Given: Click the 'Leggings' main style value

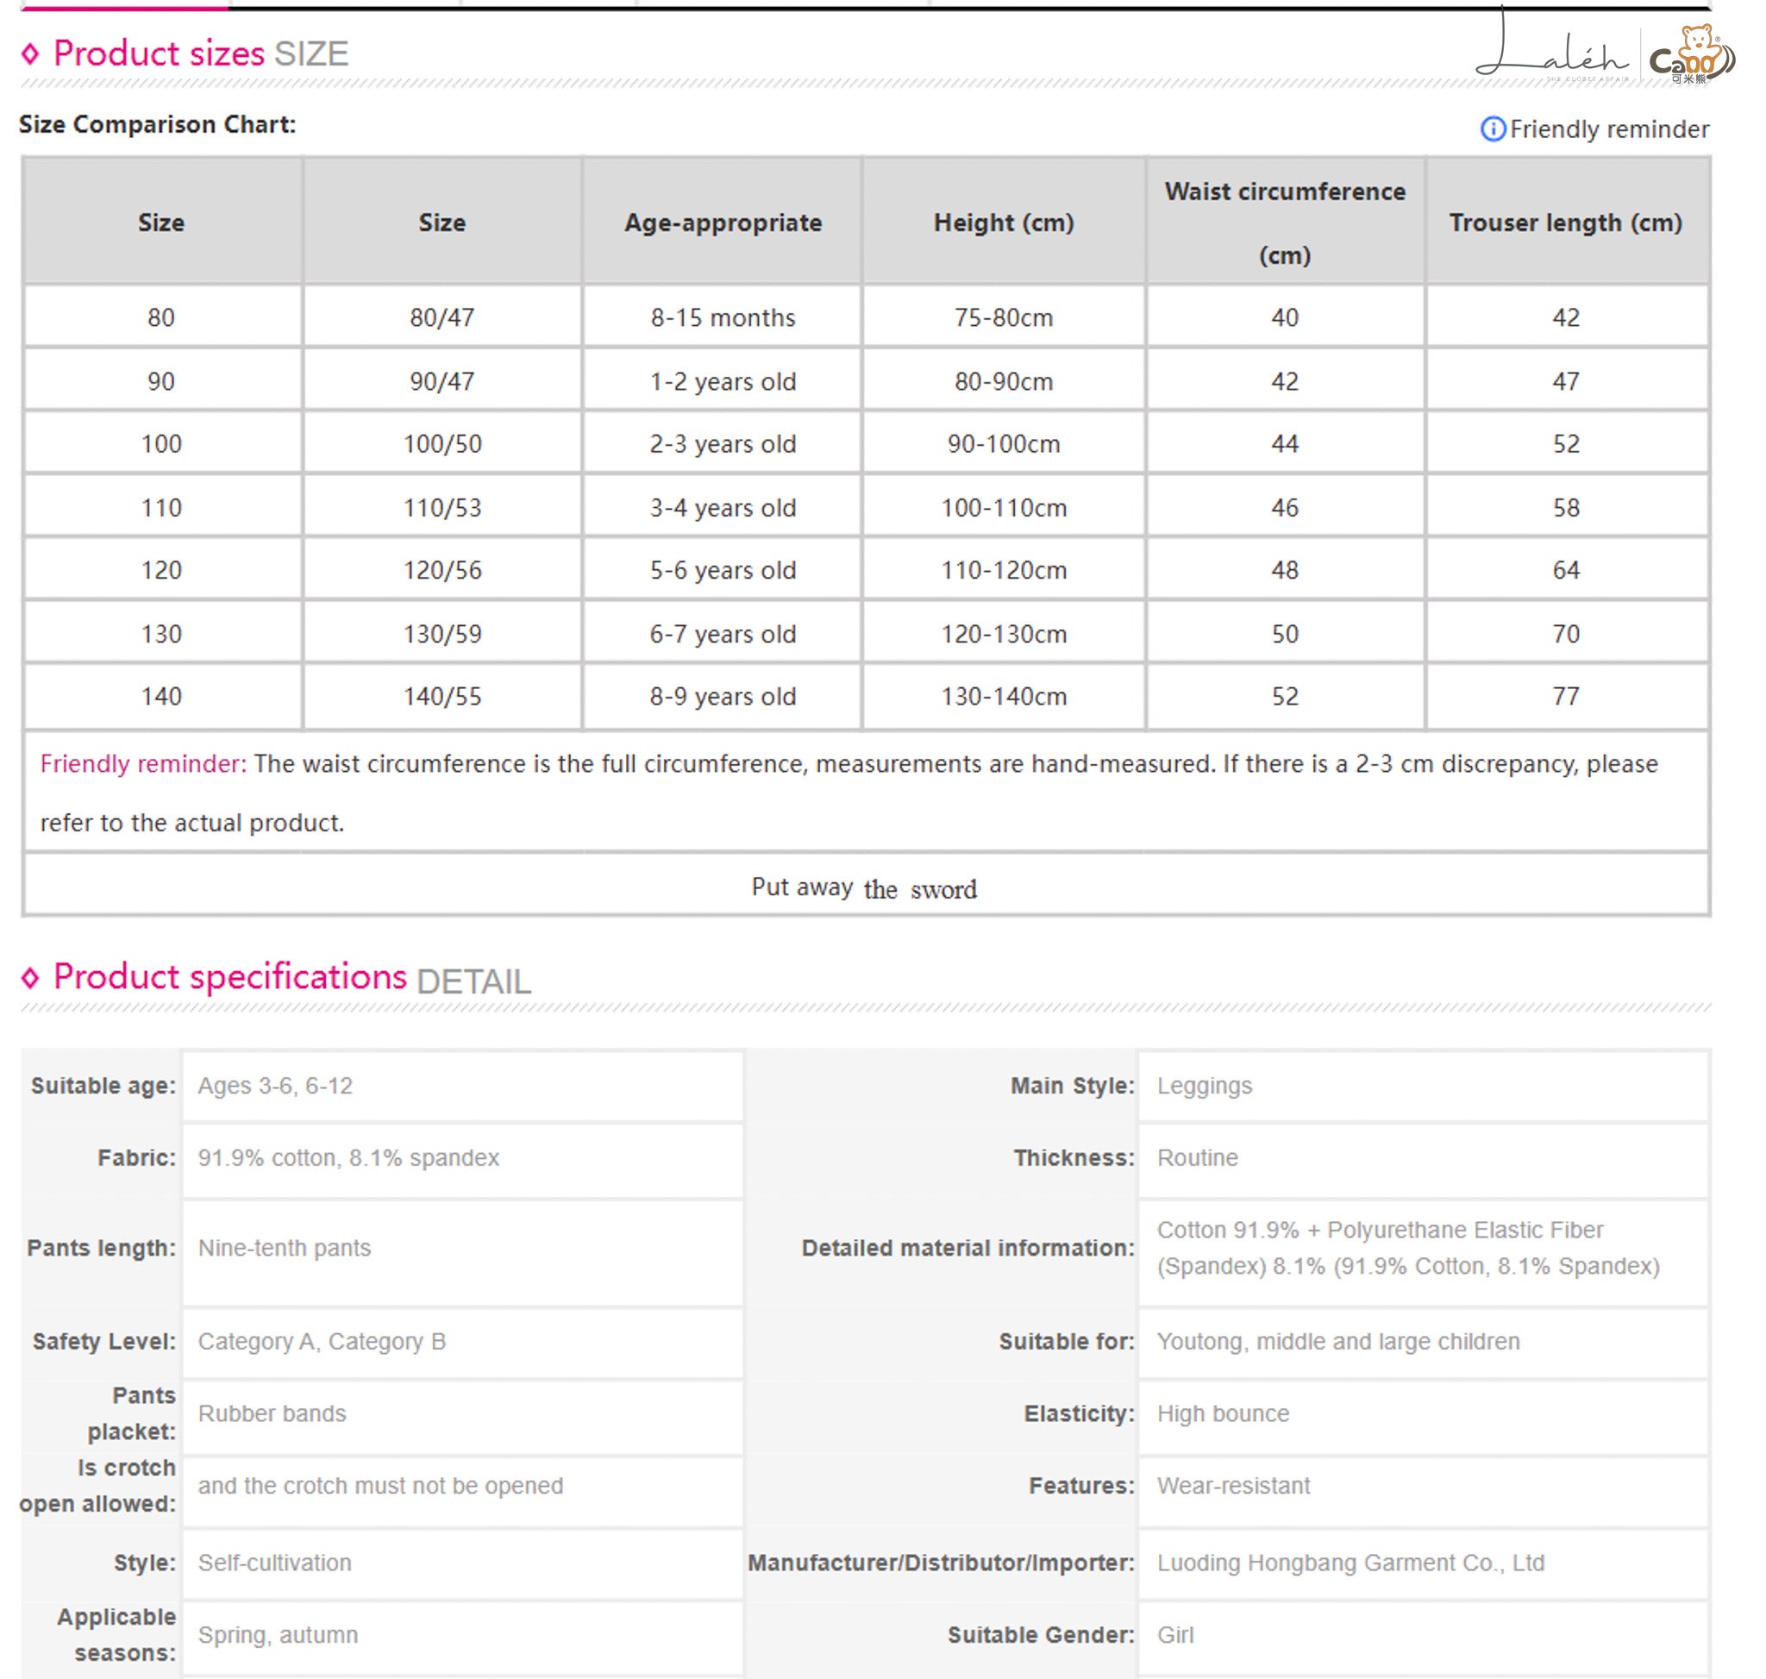Looking at the screenshot, I should click(1204, 1087).
